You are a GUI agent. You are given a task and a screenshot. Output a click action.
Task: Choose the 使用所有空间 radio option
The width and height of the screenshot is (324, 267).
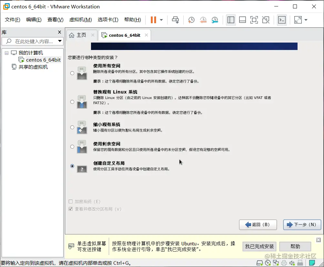coord(72,73)
